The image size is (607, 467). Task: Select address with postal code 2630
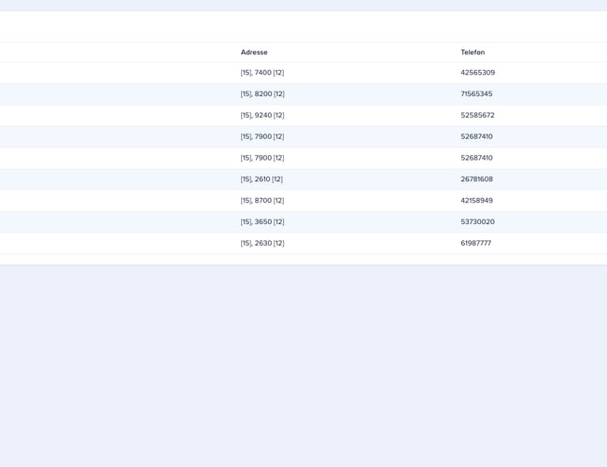262,244
